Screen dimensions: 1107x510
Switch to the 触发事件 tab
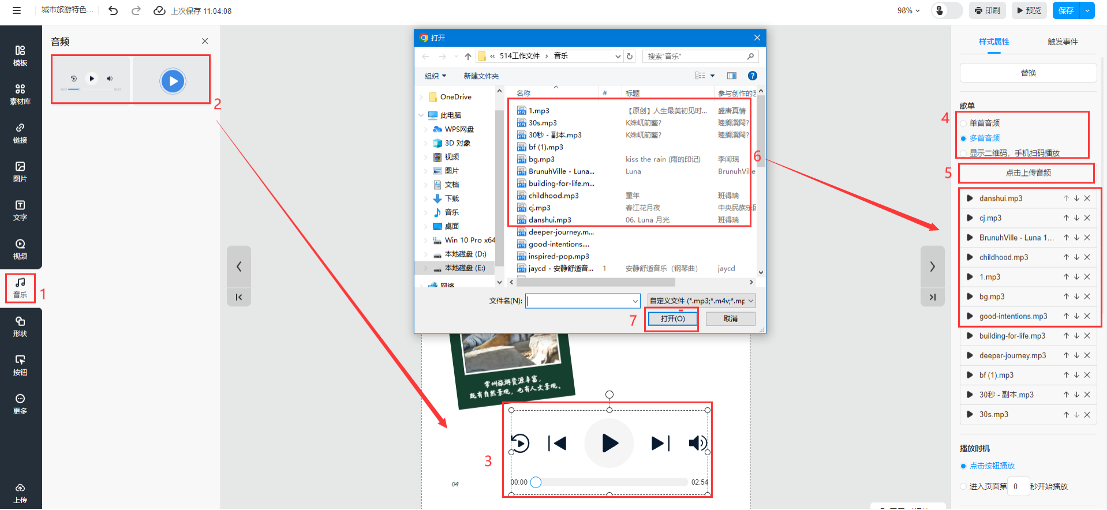[1062, 42]
